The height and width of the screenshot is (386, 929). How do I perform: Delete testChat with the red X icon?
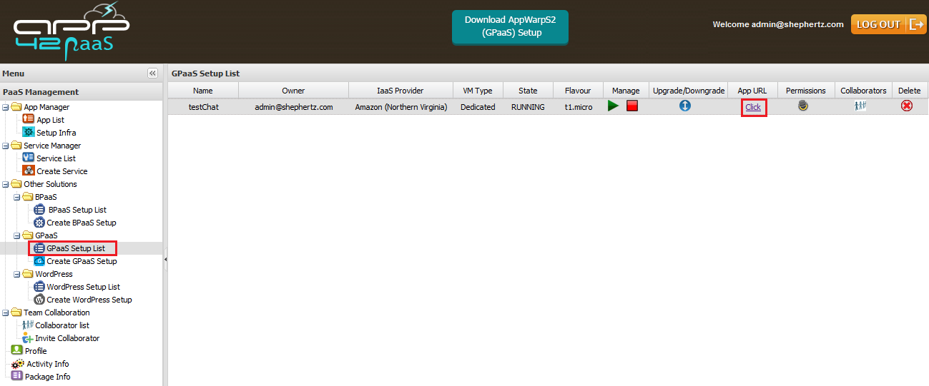[x=907, y=106]
